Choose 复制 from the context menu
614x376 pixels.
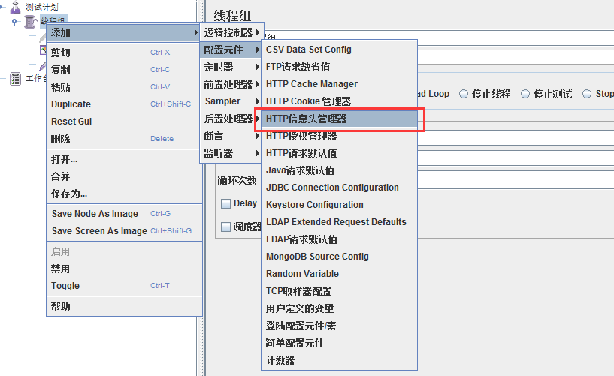pos(124,70)
